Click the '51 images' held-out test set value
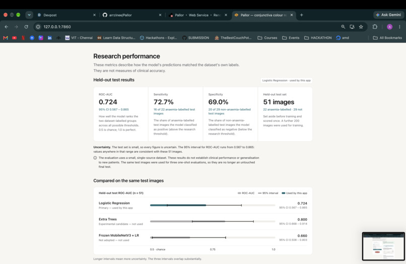 tap(279, 102)
